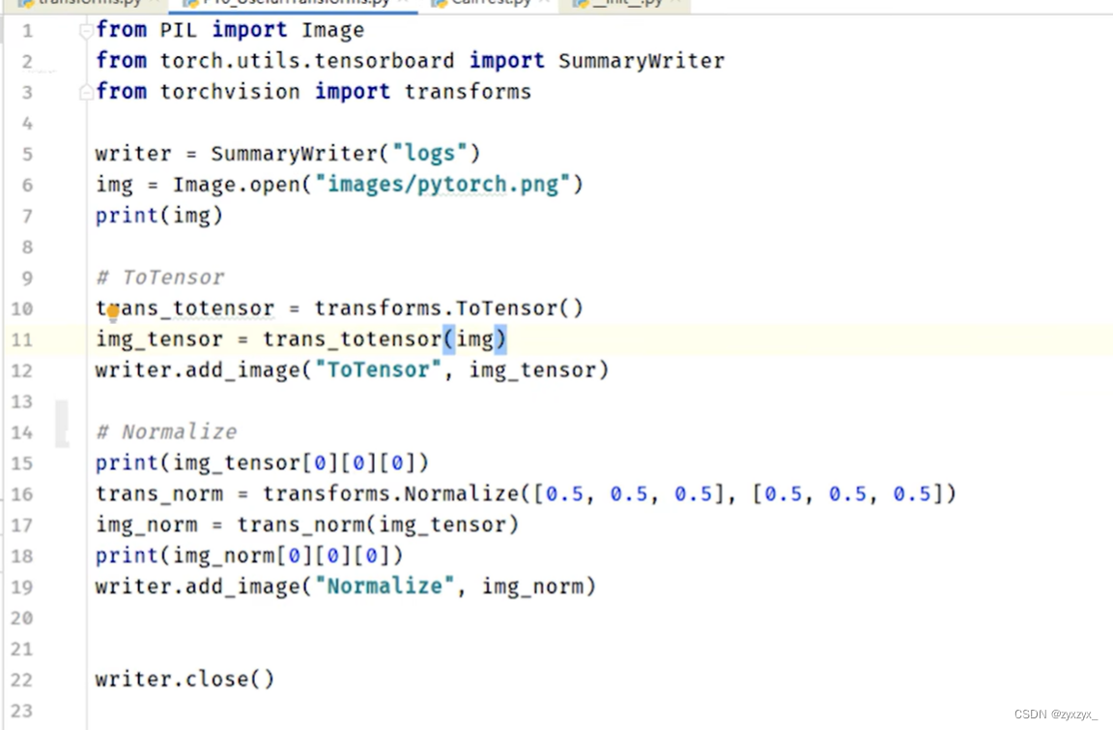
Task: Click 'trans_norm' variable at start of line 16
Action: (x=159, y=493)
